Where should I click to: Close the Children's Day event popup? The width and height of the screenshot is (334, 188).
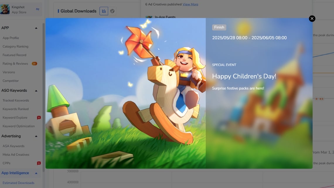312,18
